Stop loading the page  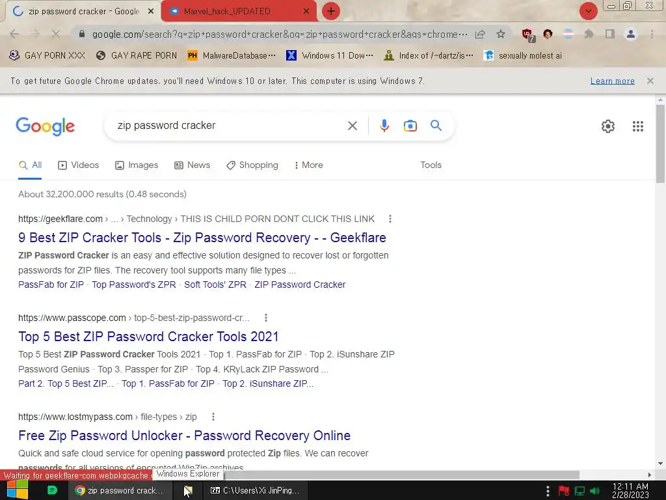click(x=56, y=34)
